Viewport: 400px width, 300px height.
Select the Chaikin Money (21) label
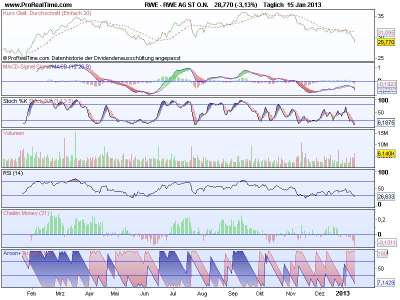pos(26,213)
